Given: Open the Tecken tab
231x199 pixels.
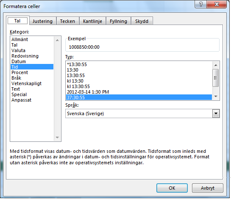Looking at the screenshot, I should [67, 21].
